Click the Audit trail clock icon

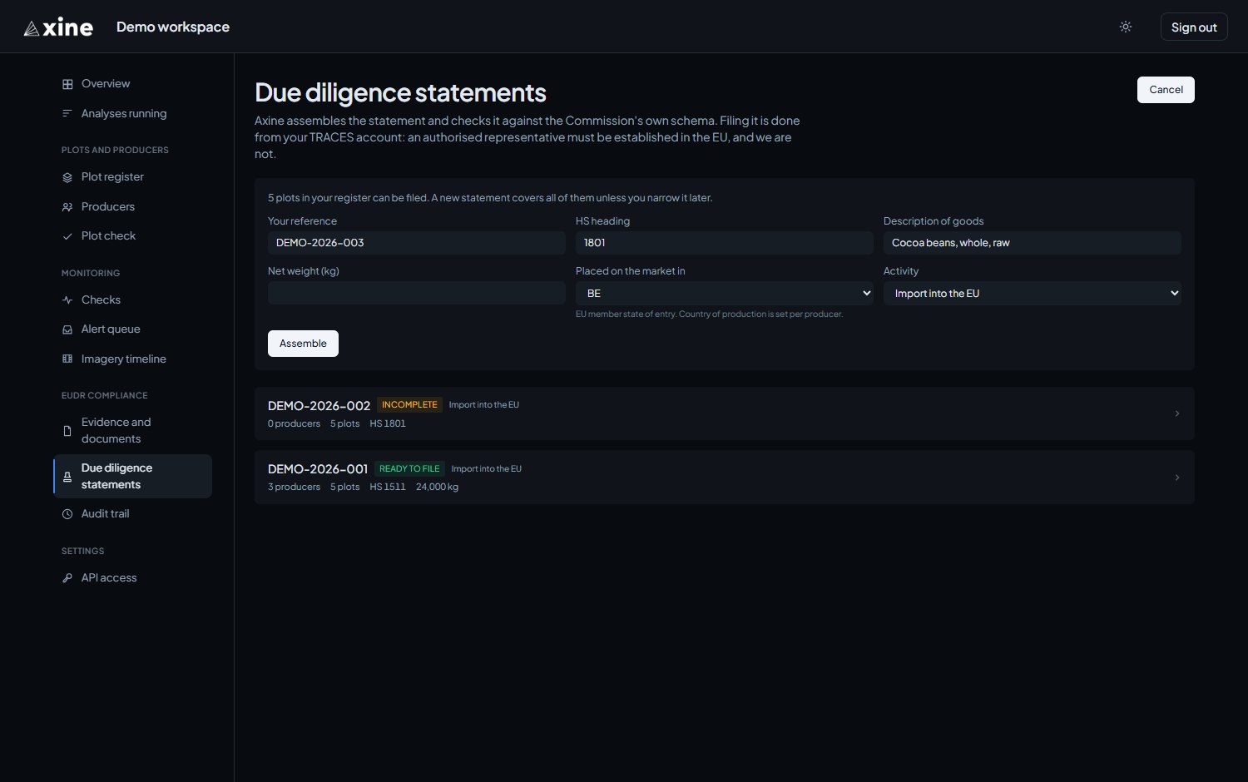pos(67,514)
